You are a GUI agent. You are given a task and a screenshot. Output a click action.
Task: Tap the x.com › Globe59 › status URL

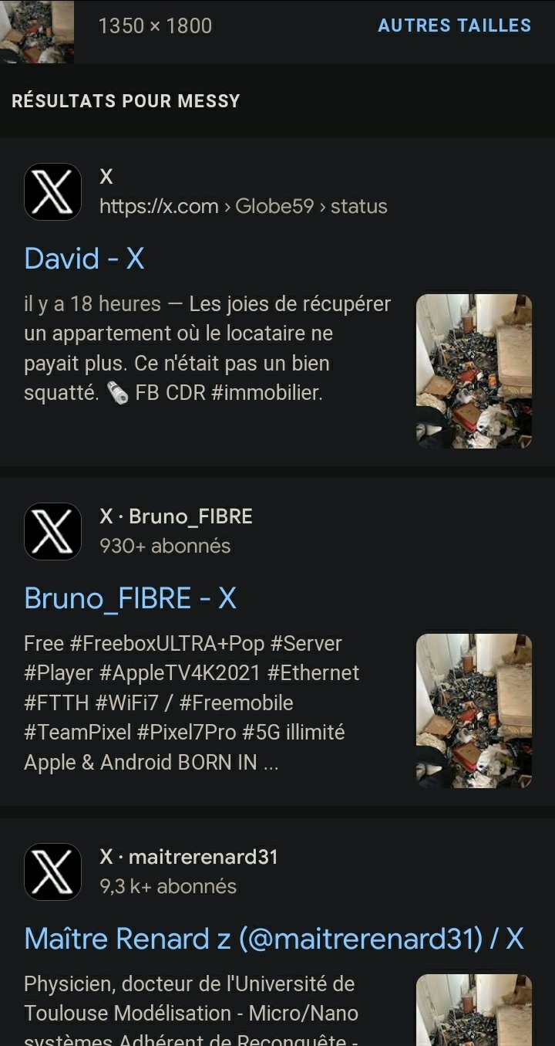pos(244,206)
